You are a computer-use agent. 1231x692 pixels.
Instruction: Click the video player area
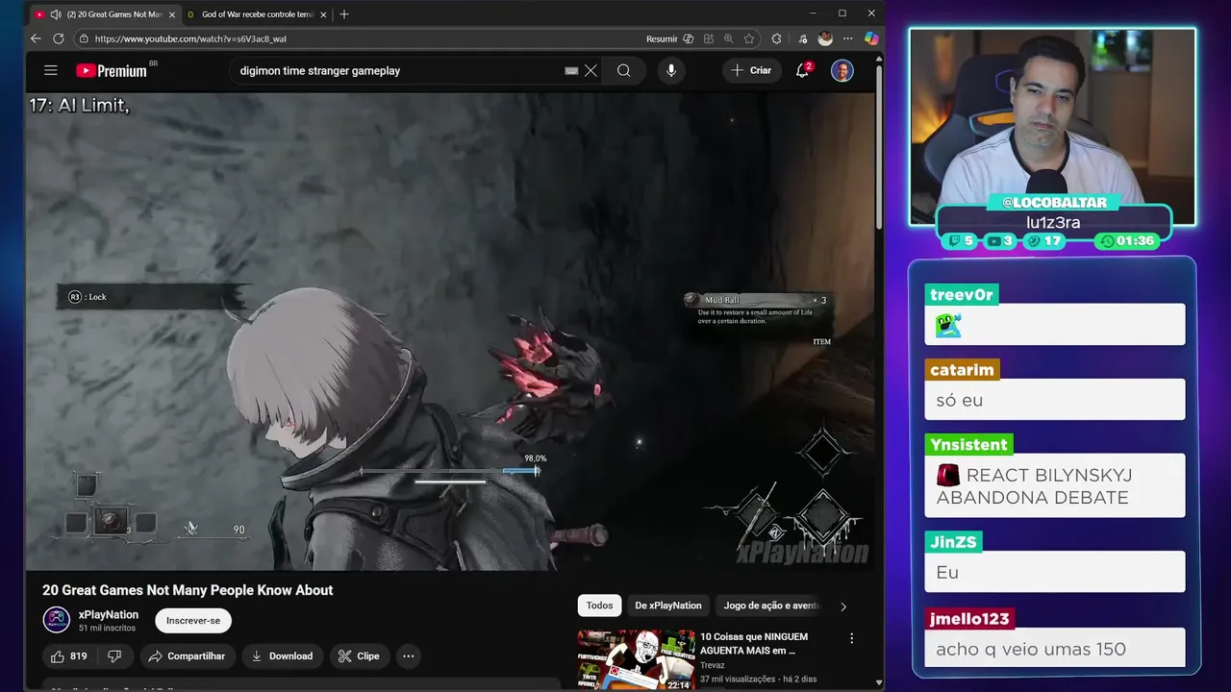[451, 331]
